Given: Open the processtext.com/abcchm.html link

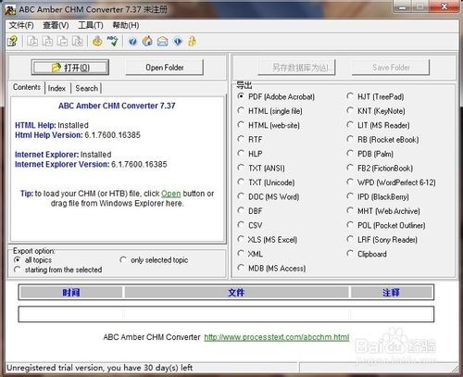Looking at the screenshot, I should pyautogui.click(x=277, y=337).
